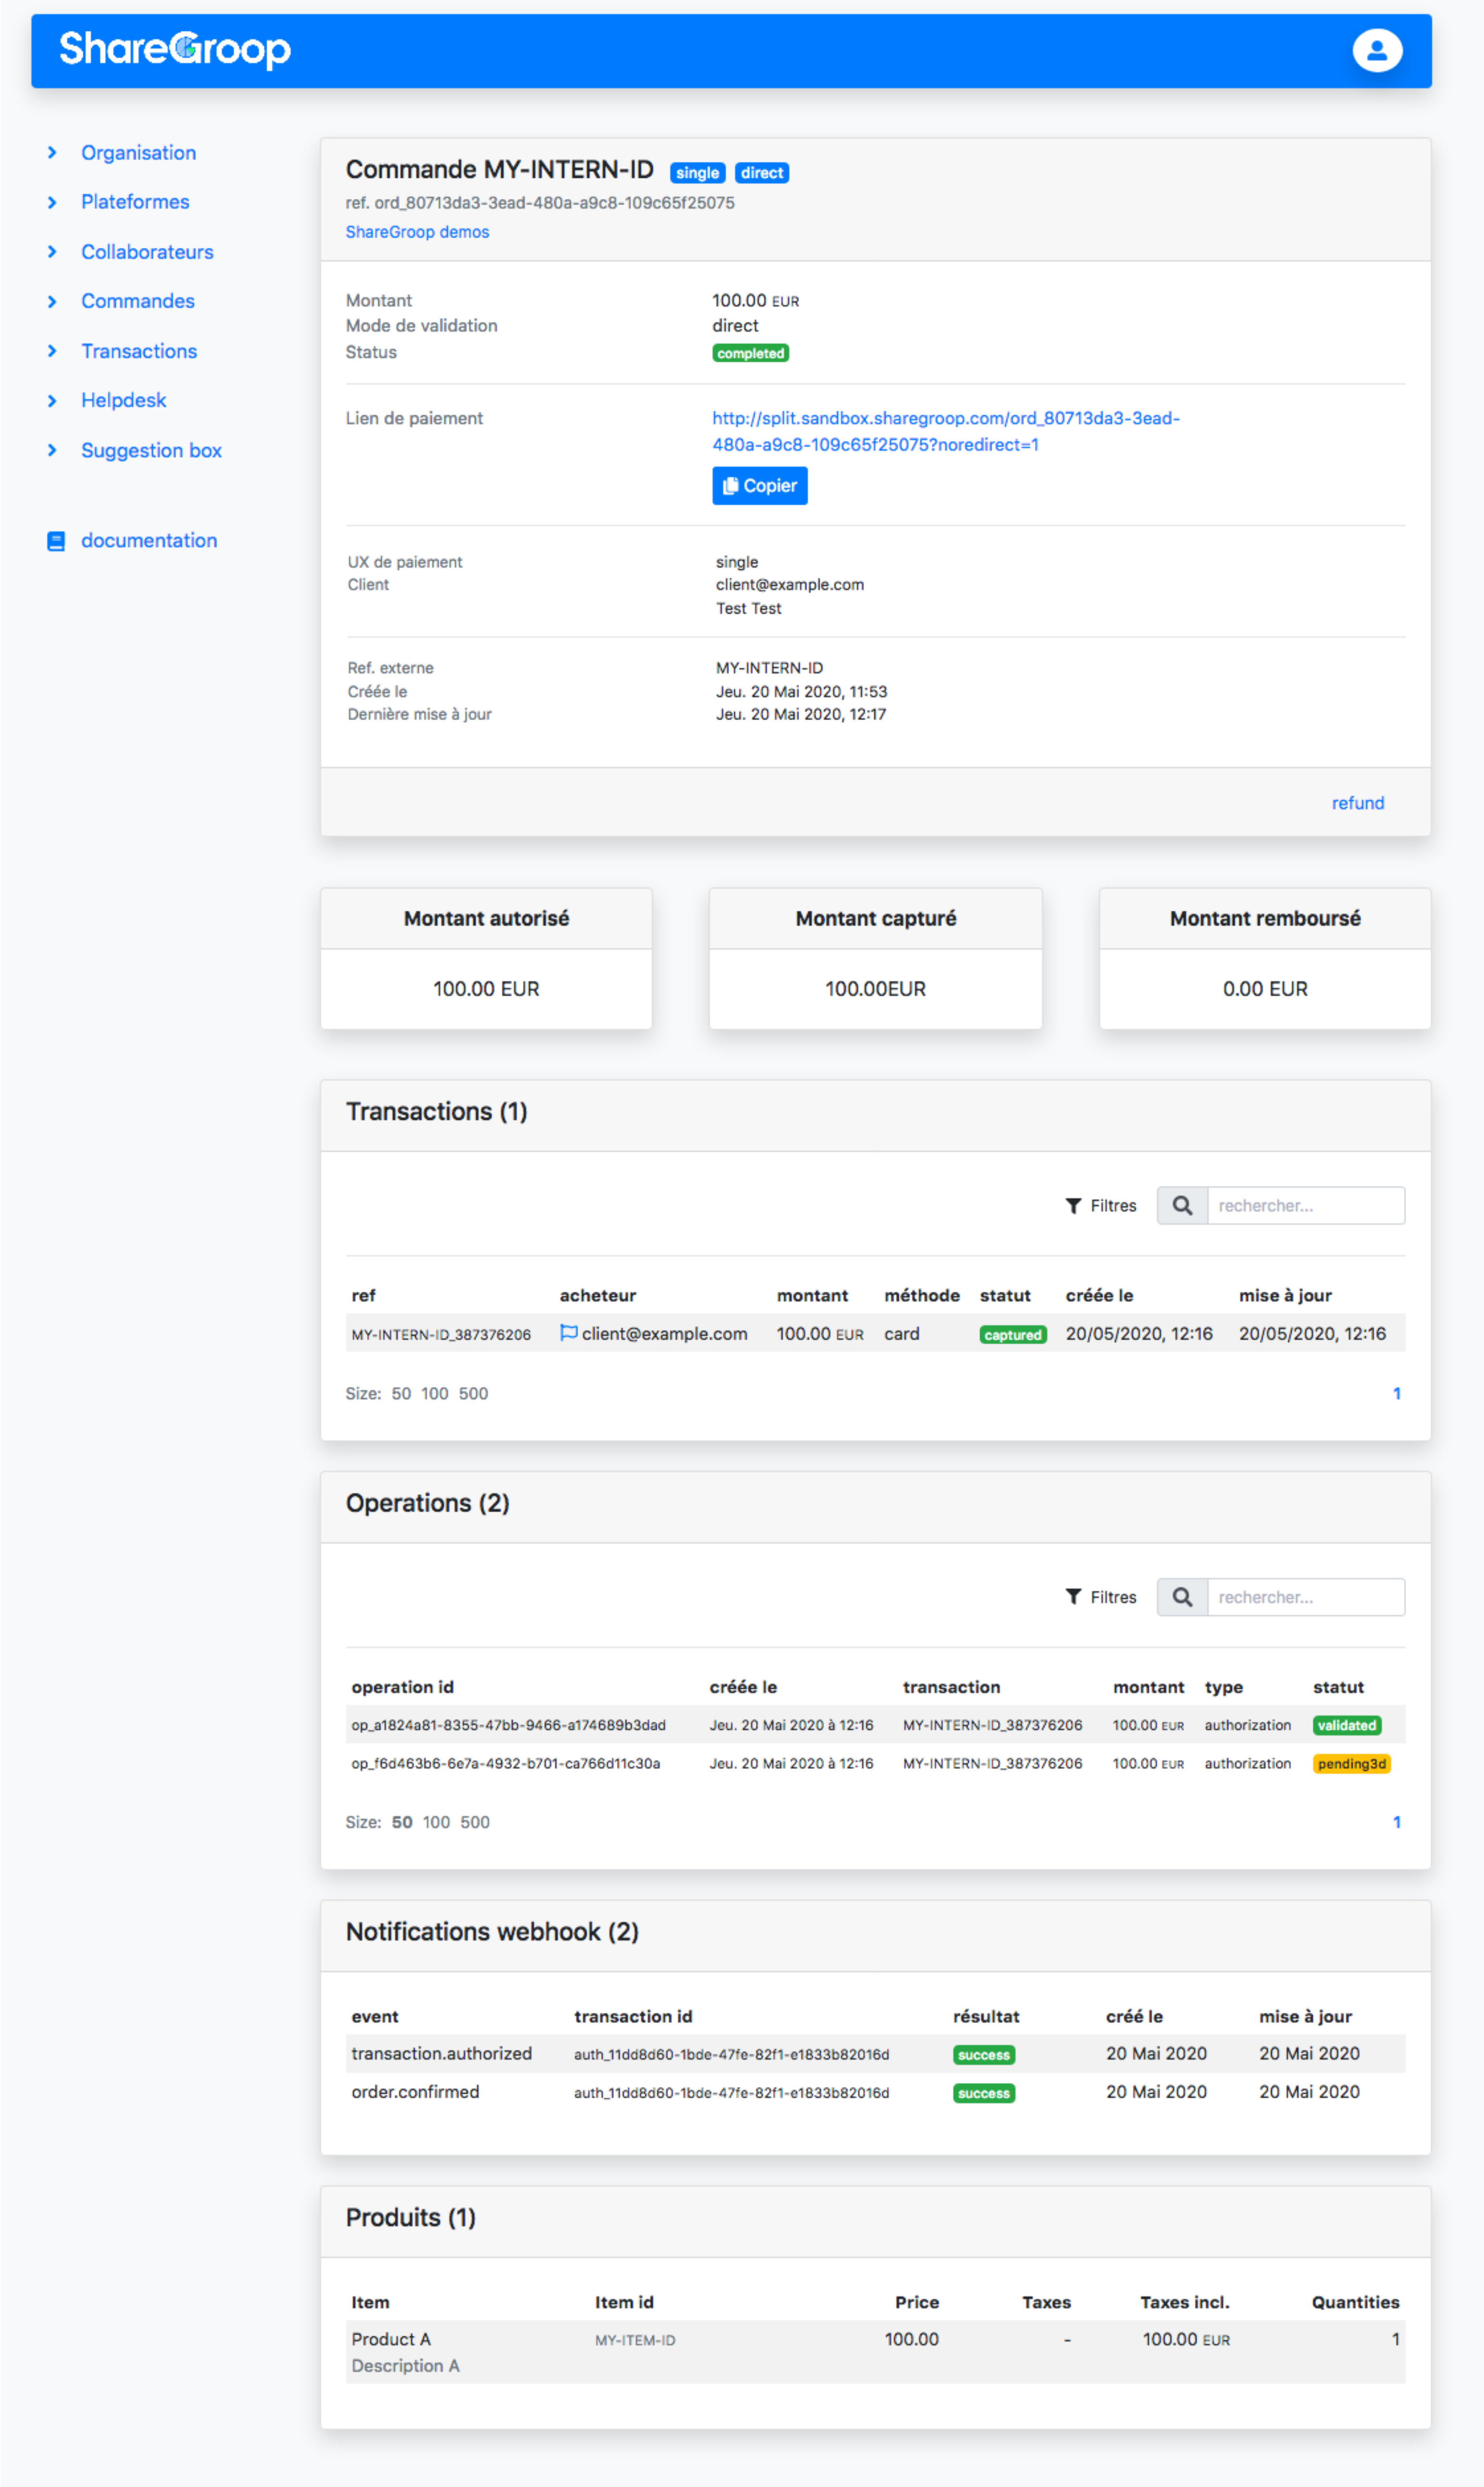
Task: Click the documentation book icon
Action: click(56, 541)
